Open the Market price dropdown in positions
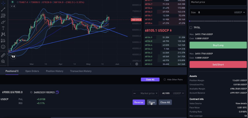 point(146,93)
